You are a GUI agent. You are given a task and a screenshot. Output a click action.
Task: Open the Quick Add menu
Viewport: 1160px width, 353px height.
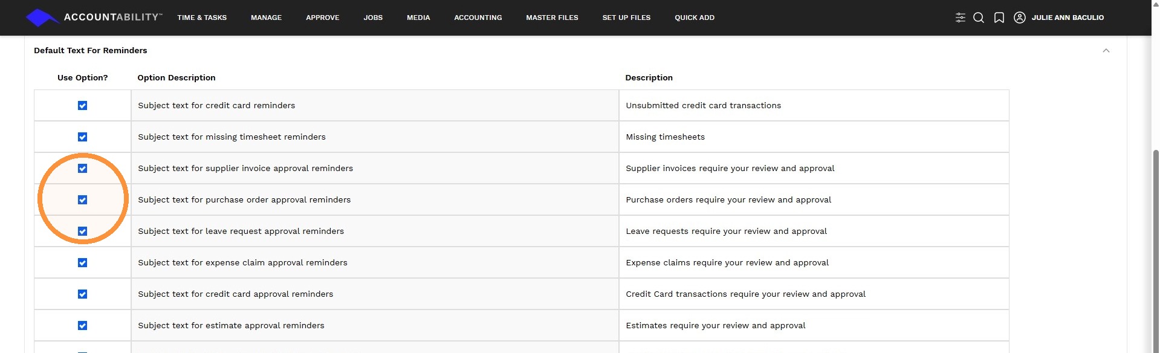pyautogui.click(x=695, y=18)
